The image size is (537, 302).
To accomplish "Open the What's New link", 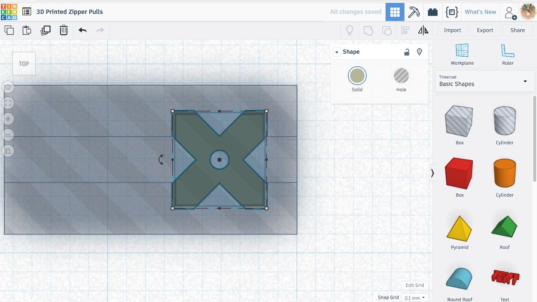I will click(x=480, y=12).
